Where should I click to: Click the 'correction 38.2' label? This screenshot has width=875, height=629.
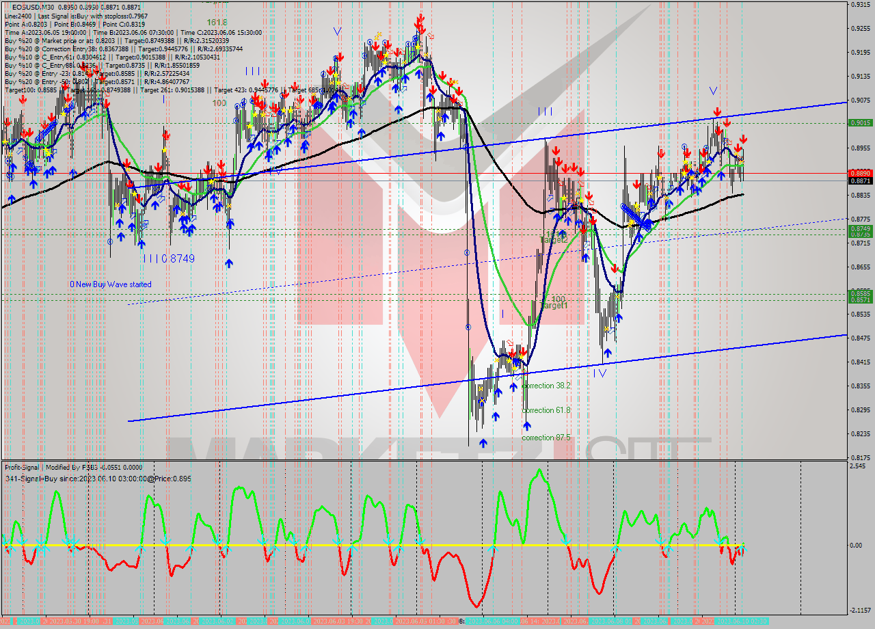(x=546, y=386)
